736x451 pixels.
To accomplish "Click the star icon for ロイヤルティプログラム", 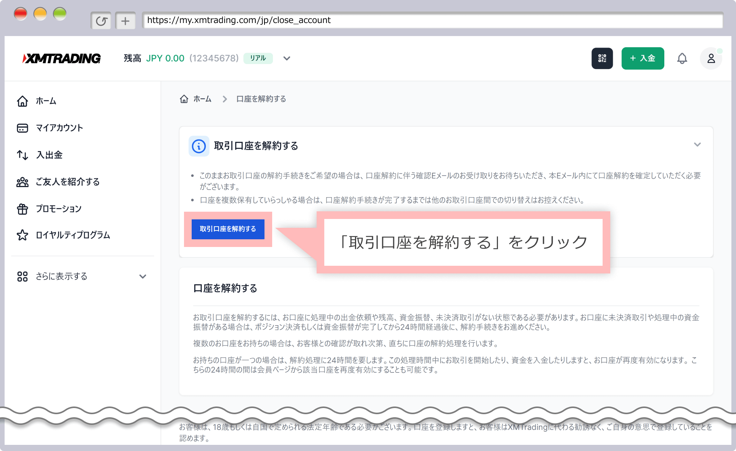I will point(22,235).
